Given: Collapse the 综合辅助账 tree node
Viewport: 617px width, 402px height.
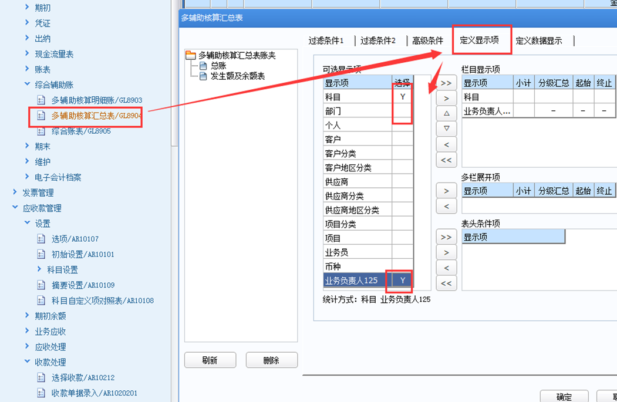Looking at the screenshot, I should pos(27,84).
